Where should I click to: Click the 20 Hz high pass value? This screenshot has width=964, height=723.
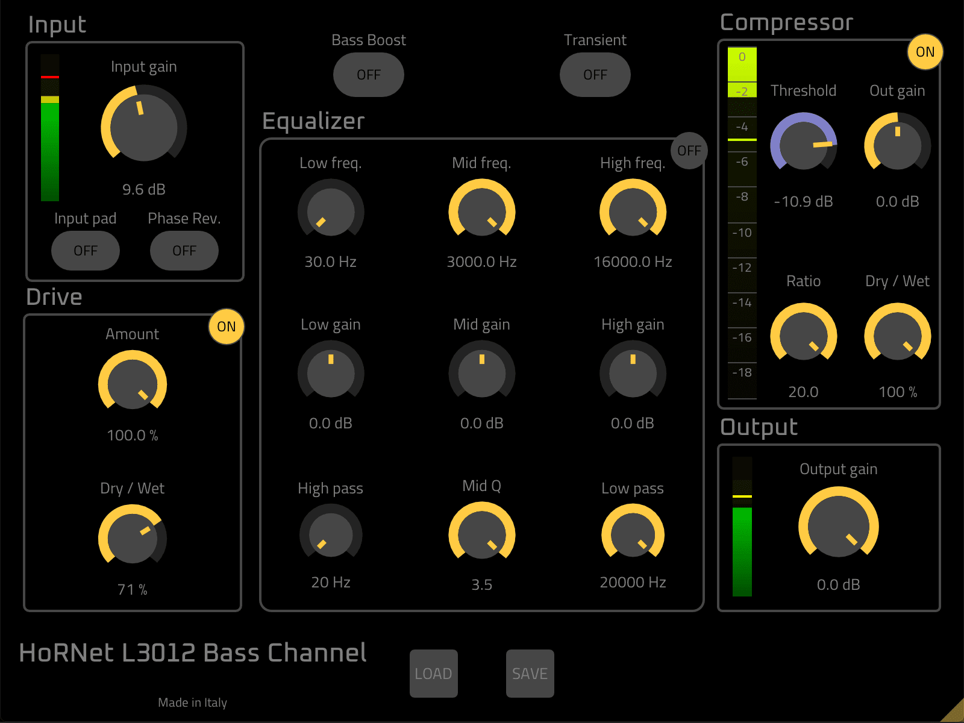(x=331, y=583)
